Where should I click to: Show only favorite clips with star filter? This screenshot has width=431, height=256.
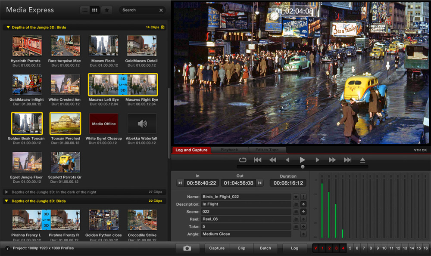point(107,10)
